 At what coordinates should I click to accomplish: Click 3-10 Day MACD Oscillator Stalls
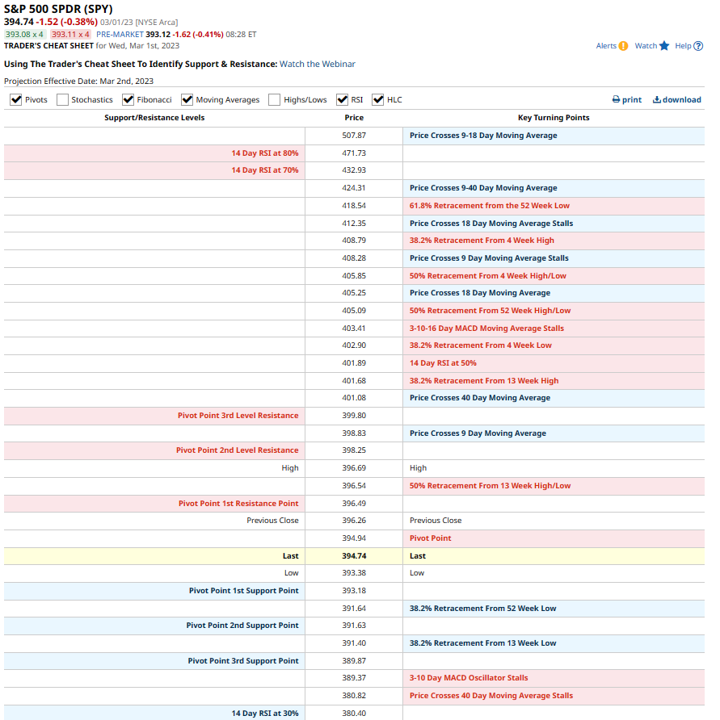click(469, 678)
